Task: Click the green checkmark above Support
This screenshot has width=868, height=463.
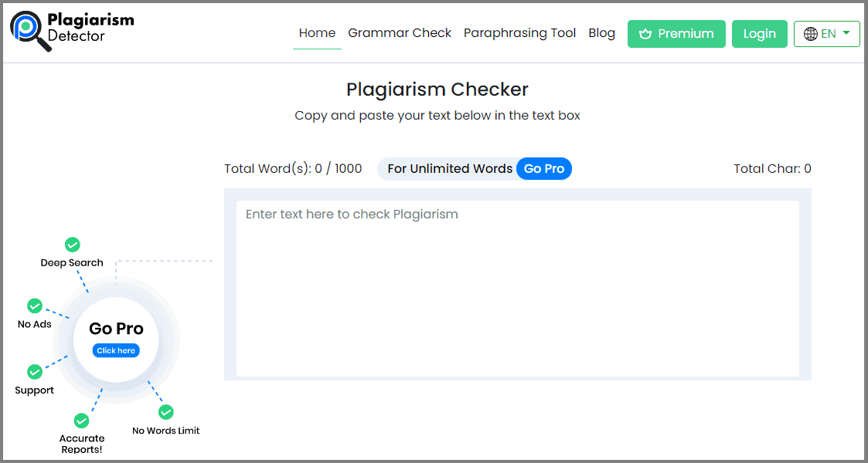Action: click(34, 372)
